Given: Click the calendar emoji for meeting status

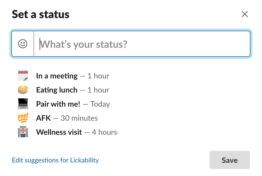Looking at the screenshot, I should pos(23,76).
